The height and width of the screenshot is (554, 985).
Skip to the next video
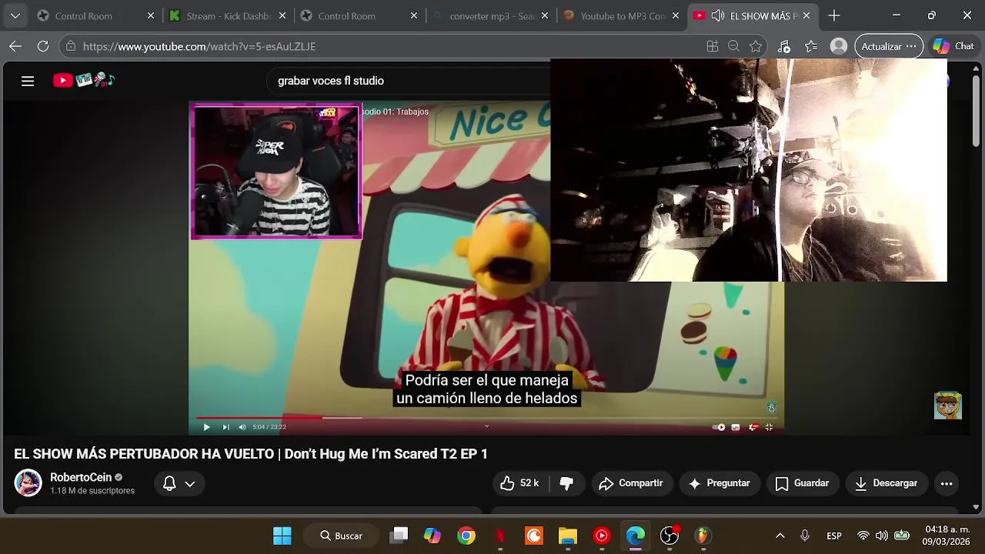[225, 427]
